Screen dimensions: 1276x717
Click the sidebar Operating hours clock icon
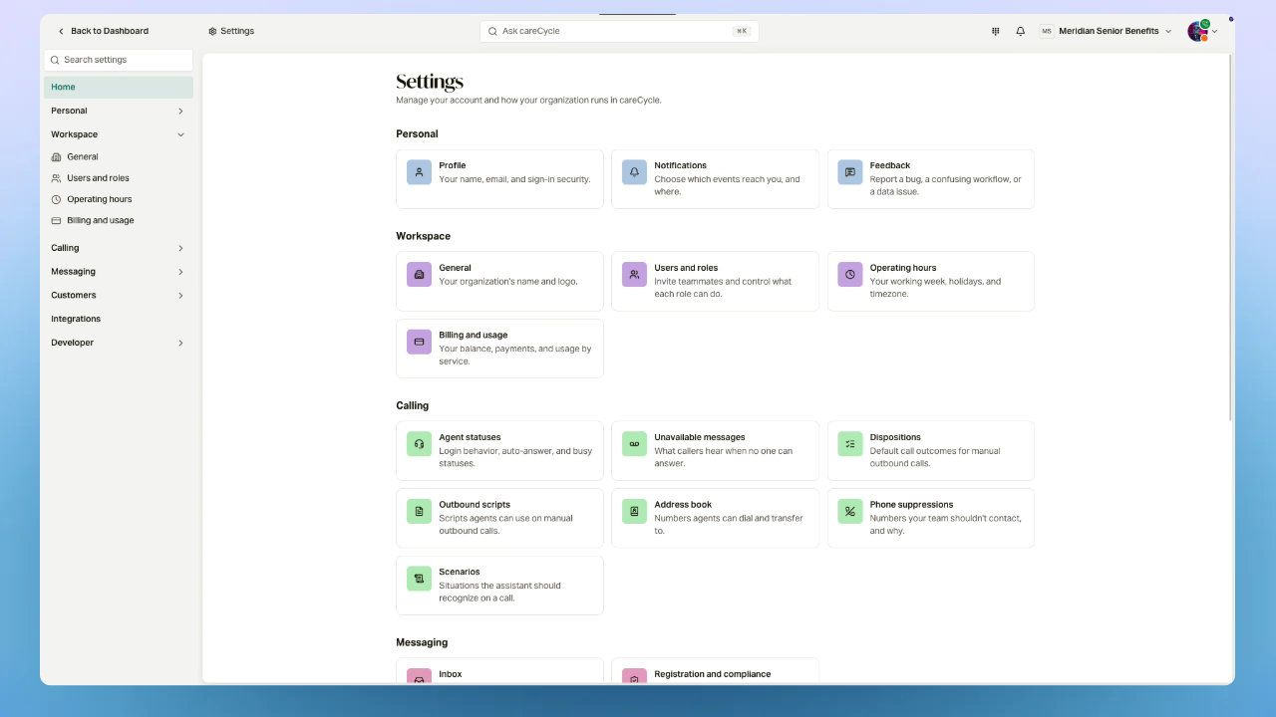point(56,199)
